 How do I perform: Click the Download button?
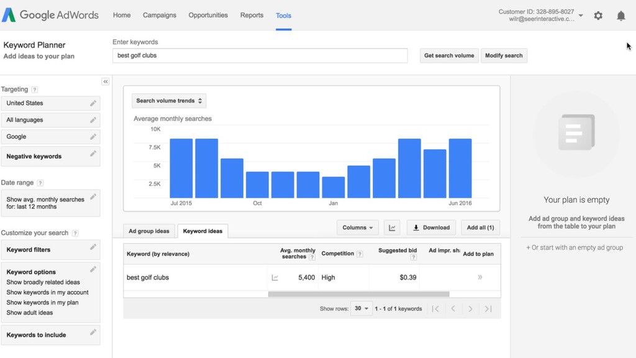tap(431, 227)
